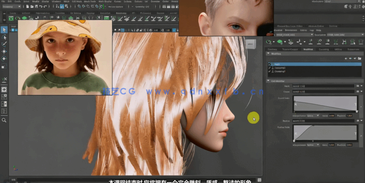
Task: Open the XGen window from the green box shelf icon
Action: click(x=11, y=18)
